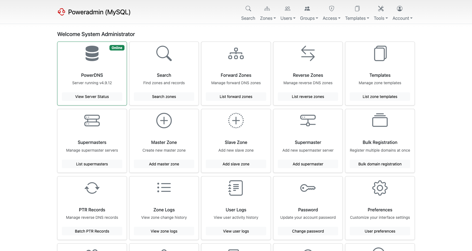
Task: Click the Change password button
Action: point(308,231)
